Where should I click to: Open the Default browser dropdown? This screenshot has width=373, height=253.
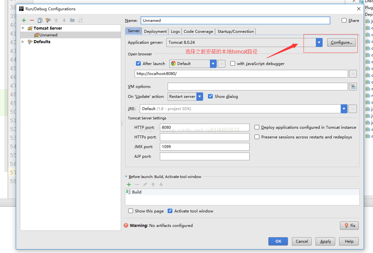(213, 63)
